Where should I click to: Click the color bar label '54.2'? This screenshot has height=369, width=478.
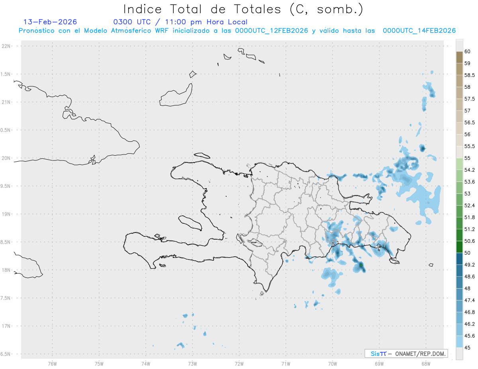(x=470, y=170)
